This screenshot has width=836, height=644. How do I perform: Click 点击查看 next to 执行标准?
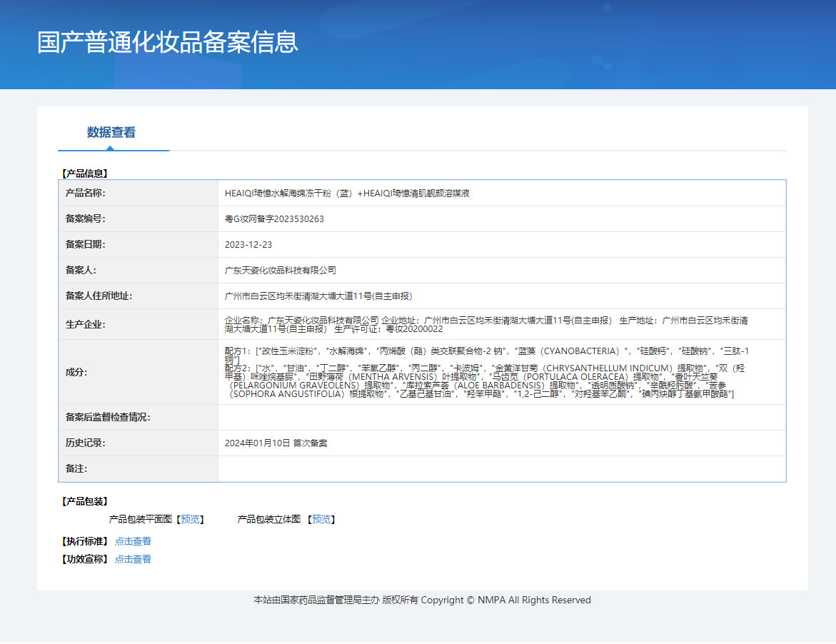[133, 541]
